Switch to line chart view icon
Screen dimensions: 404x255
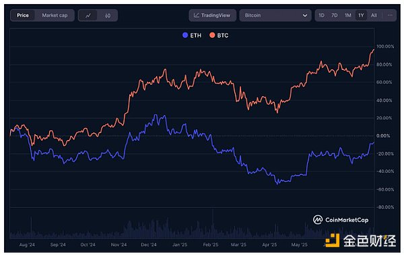(88, 15)
